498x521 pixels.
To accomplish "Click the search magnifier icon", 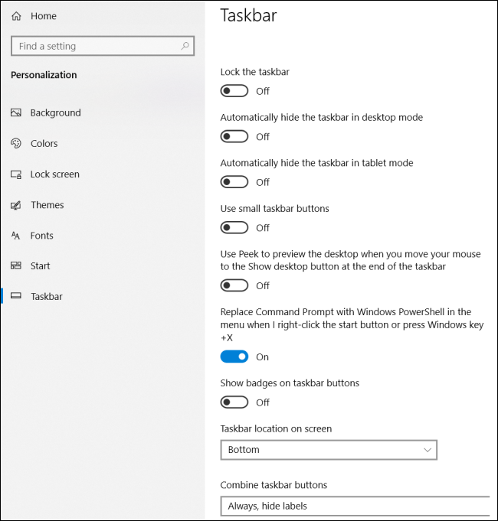I will click(x=185, y=47).
